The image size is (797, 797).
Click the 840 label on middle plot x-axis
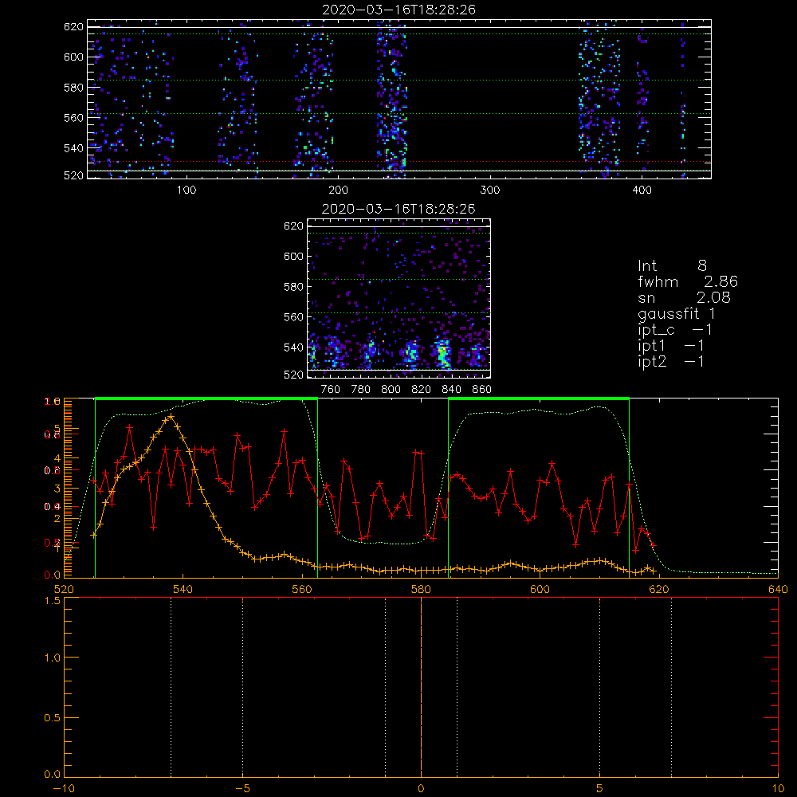pos(451,390)
